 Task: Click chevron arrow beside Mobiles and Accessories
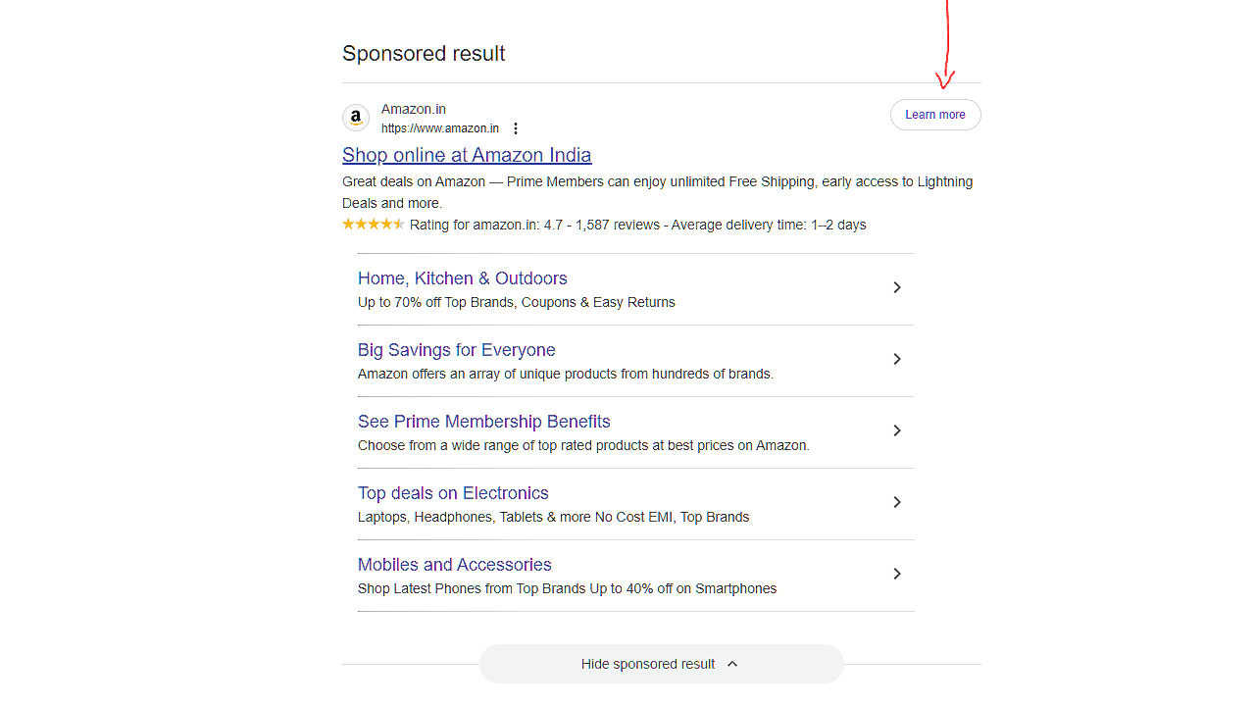point(896,574)
